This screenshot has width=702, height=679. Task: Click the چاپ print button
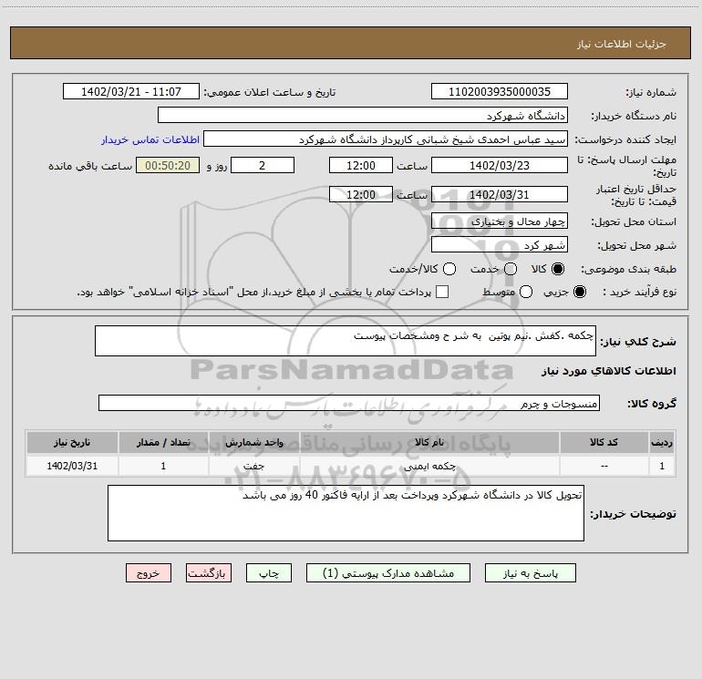(269, 573)
